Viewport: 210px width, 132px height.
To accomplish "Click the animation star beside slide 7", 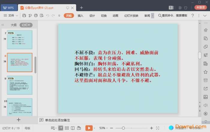I will tap(5, 39).
